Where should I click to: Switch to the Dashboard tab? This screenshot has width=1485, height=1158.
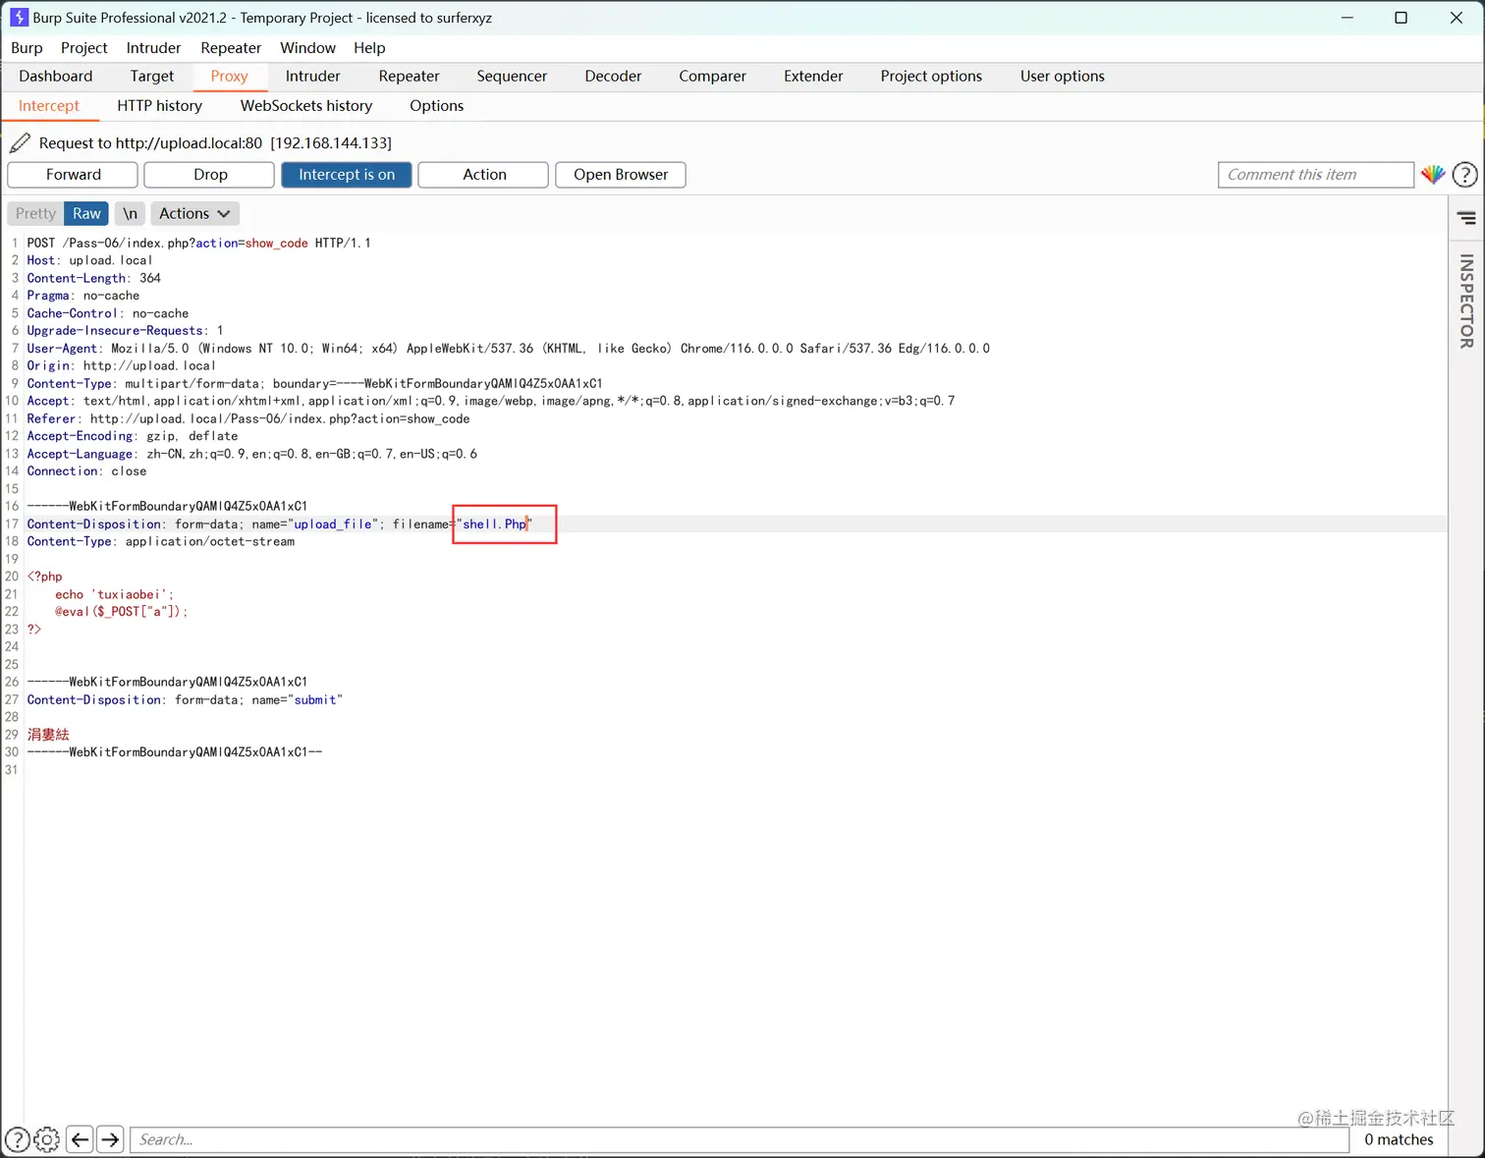tap(56, 77)
